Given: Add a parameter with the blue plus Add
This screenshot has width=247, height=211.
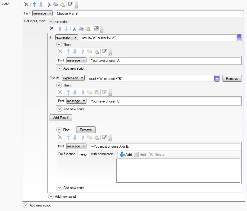Looking at the screenshot, I should 126,155.
